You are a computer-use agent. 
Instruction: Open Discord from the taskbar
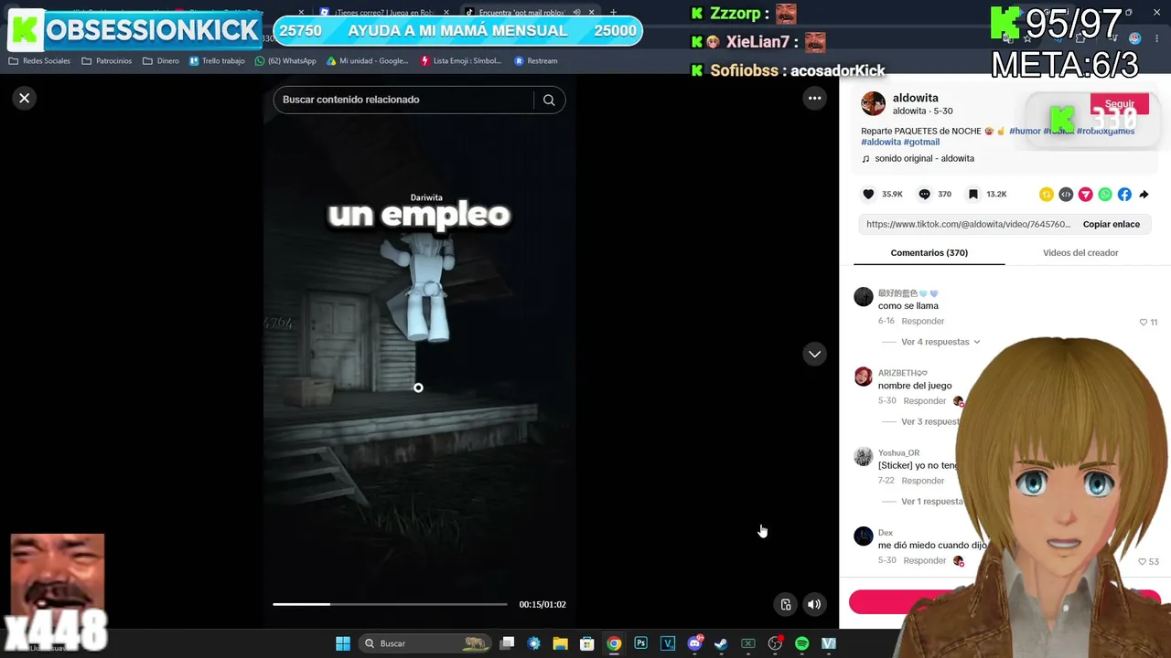click(x=694, y=643)
